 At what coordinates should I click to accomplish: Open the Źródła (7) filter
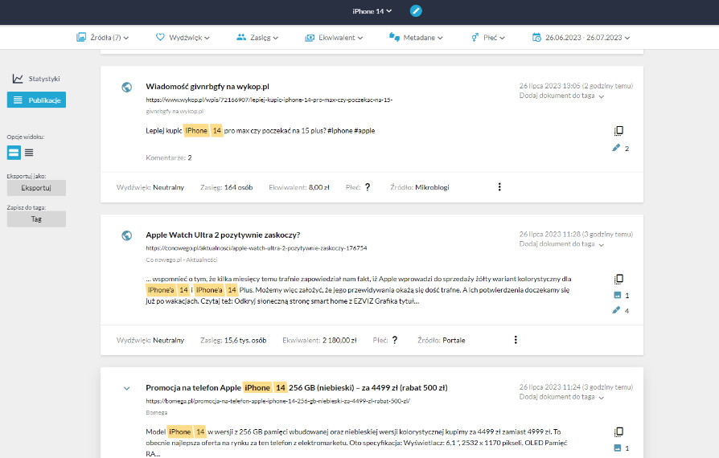click(x=102, y=38)
